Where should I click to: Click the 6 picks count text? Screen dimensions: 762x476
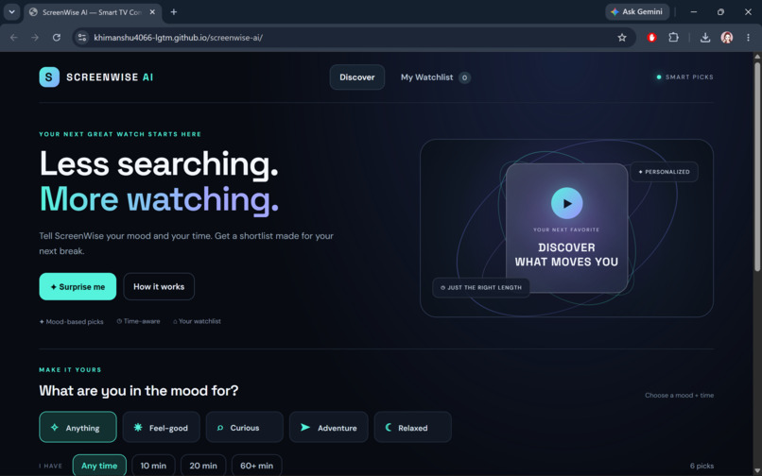(x=701, y=466)
